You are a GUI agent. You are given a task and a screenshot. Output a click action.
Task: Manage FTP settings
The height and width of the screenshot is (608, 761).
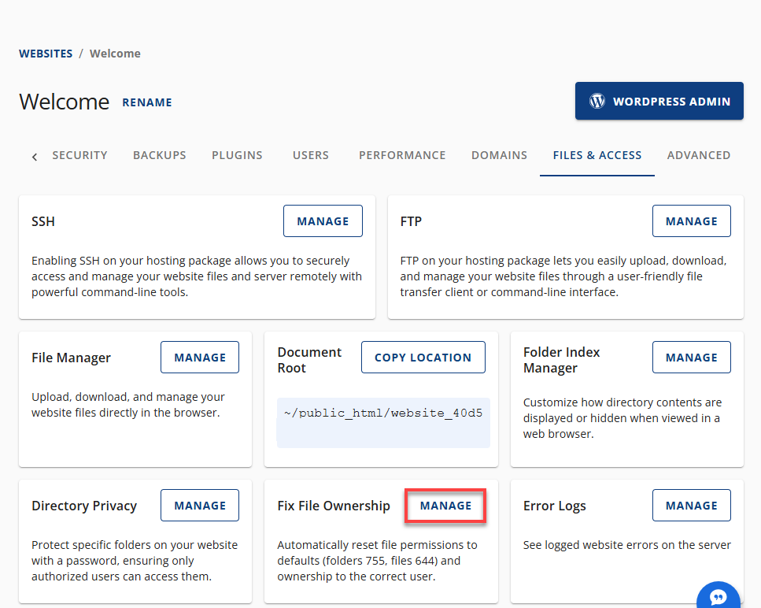[691, 221]
